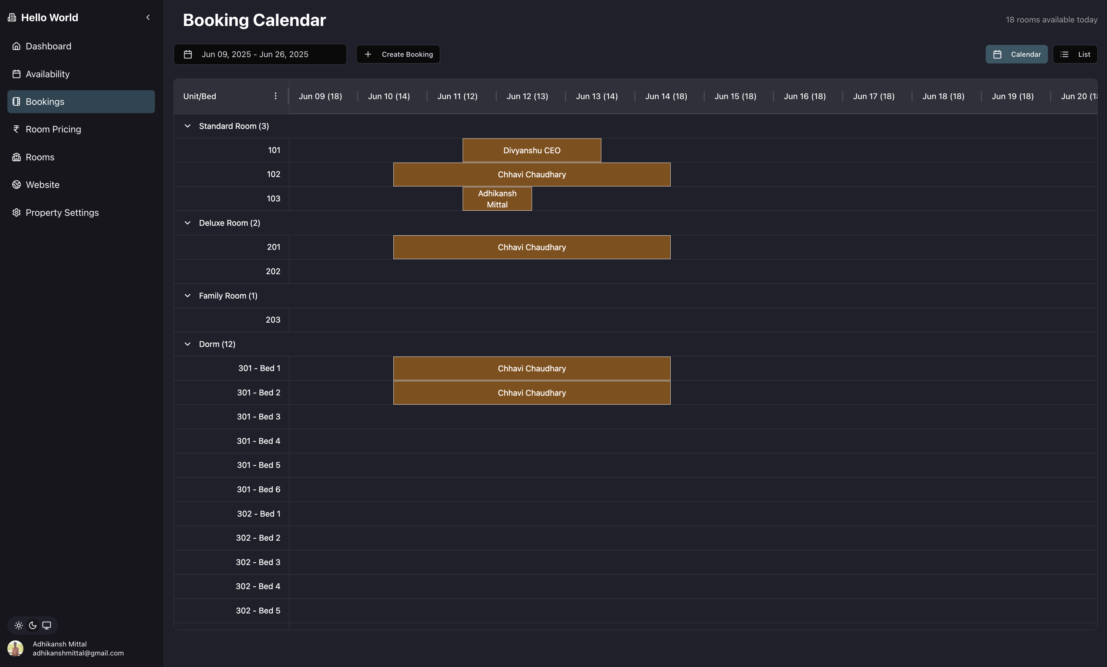Screen dimensions: 1107x667
Task: Open the date range picker
Action: [x=260, y=54]
